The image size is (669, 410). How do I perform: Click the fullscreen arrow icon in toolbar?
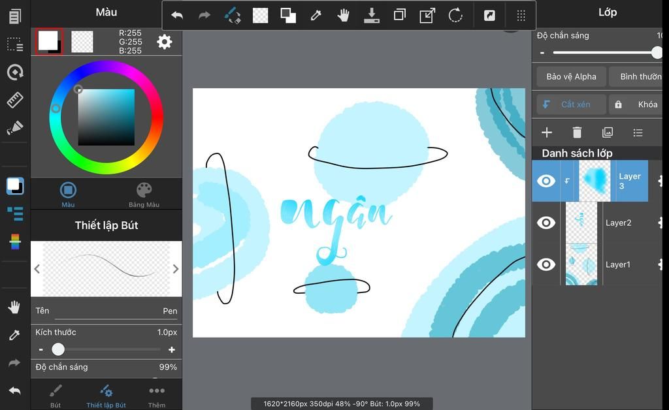pos(489,16)
